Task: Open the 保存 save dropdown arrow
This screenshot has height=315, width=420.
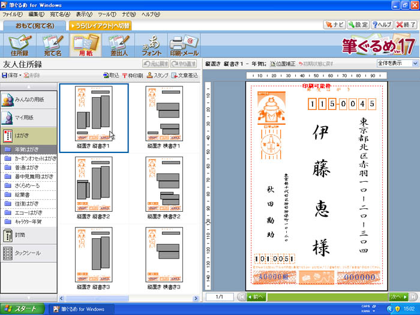Action: pos(20,76)
